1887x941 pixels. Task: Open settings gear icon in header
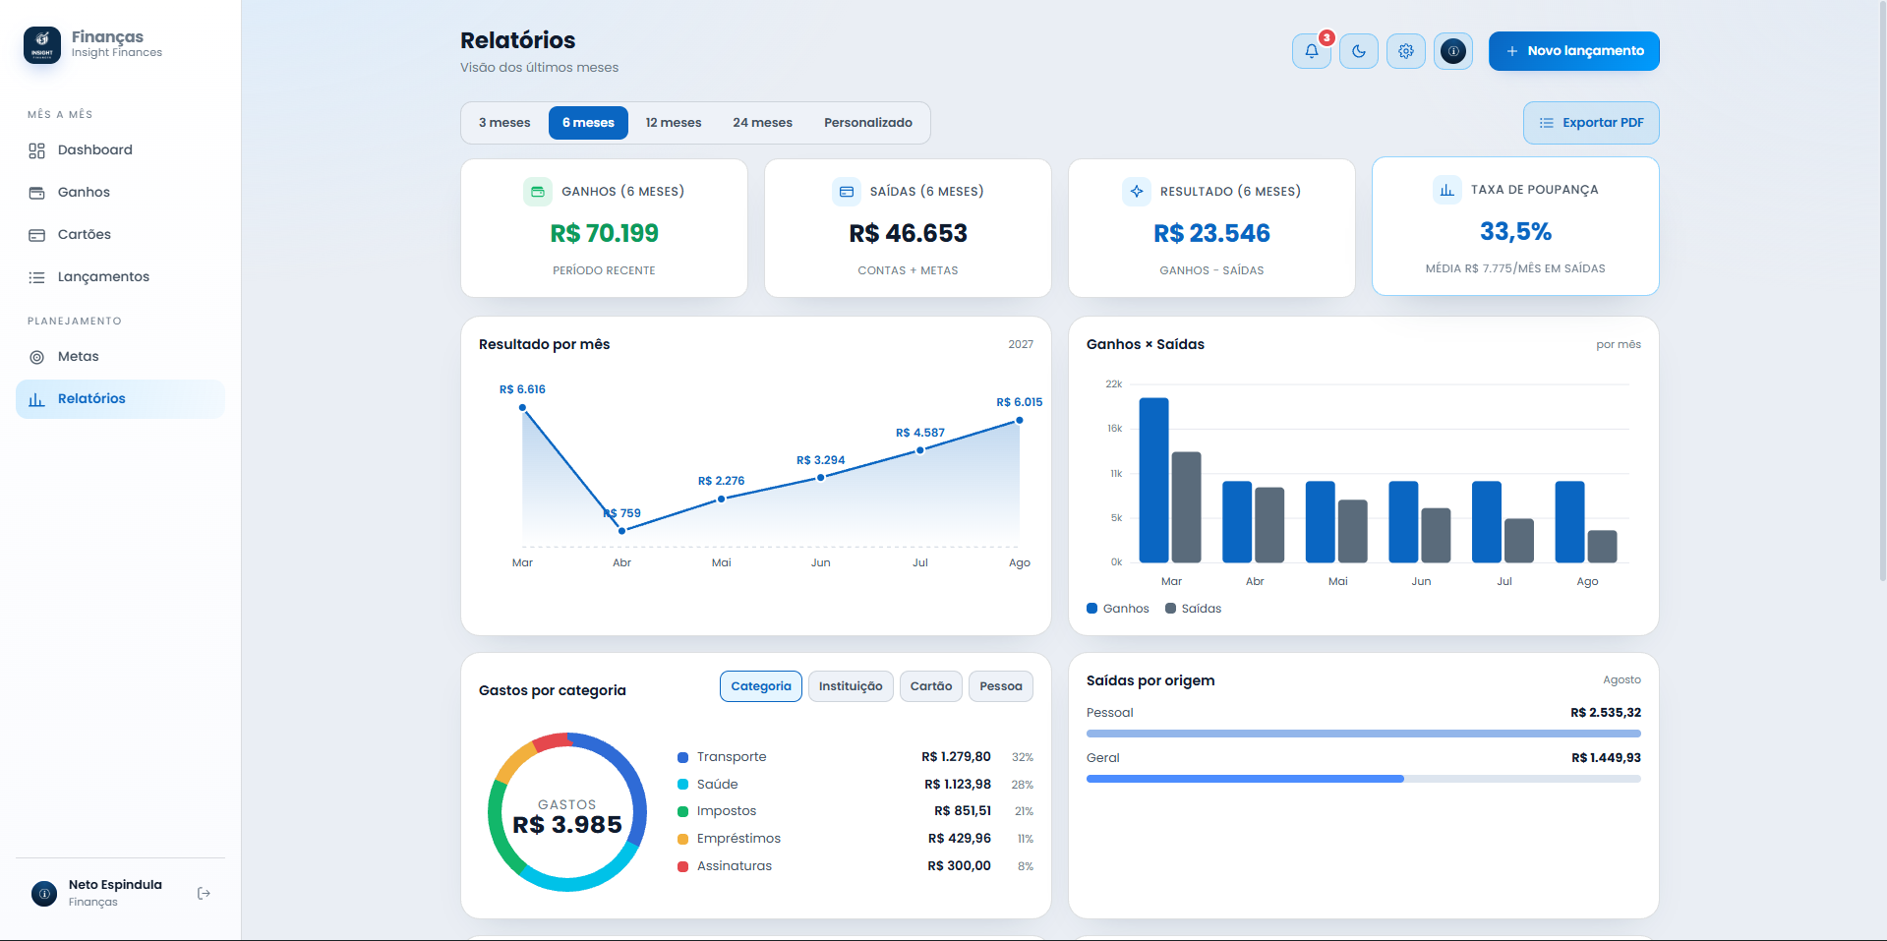point(1405,51)
